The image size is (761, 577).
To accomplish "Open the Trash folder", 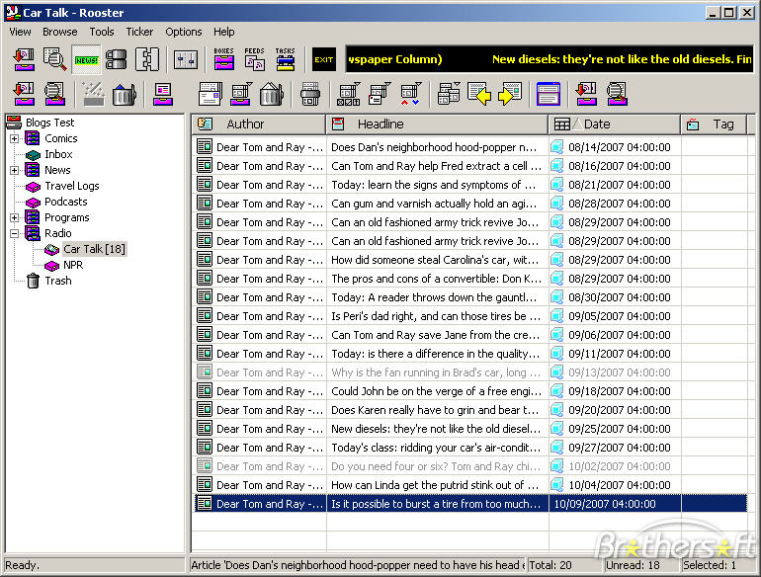I will (57, 281).
